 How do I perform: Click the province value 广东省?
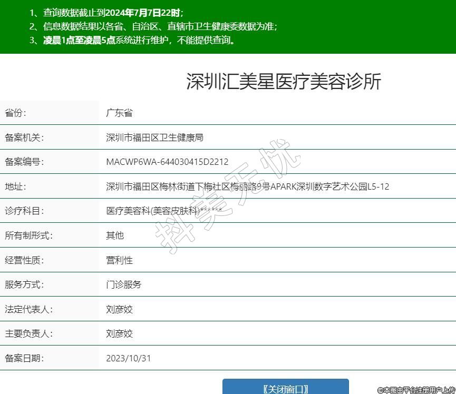click(x=119, y=113)
